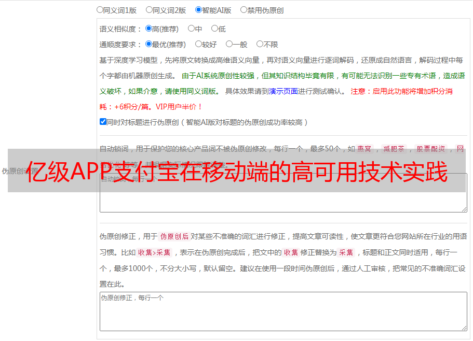Click the 伪原创修正 textarea resize handle

coord(464,328)
